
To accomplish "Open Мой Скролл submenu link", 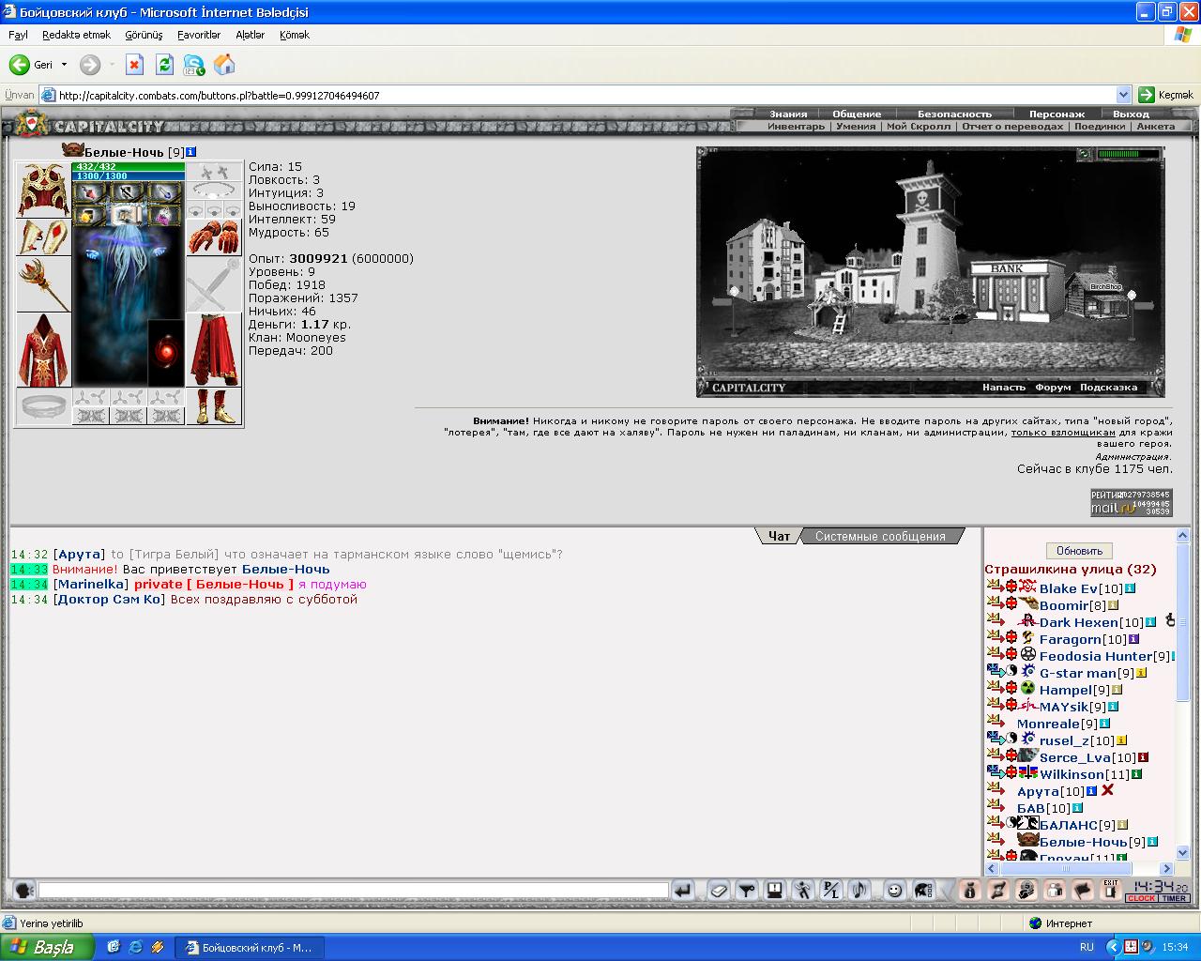I will click(919, 126).
